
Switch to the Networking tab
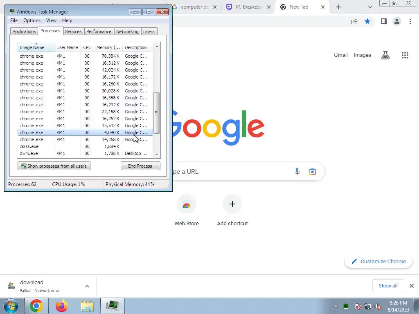pyautogui.click(x=127, y=31)
